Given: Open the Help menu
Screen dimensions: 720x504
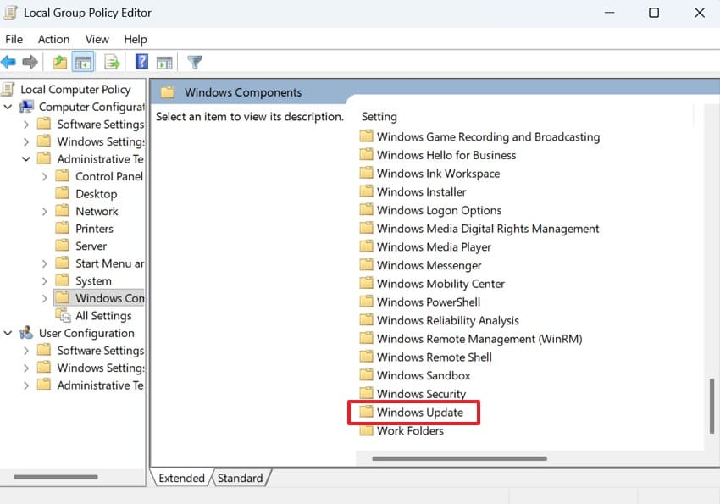Looking at the screenshot, I should pyautogui.click(x=136, y=40).
